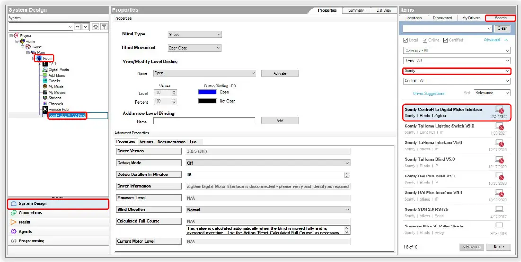521x262 pixels.
Task: Click the Add button for new level binding
Action: [x=280, y=121]
